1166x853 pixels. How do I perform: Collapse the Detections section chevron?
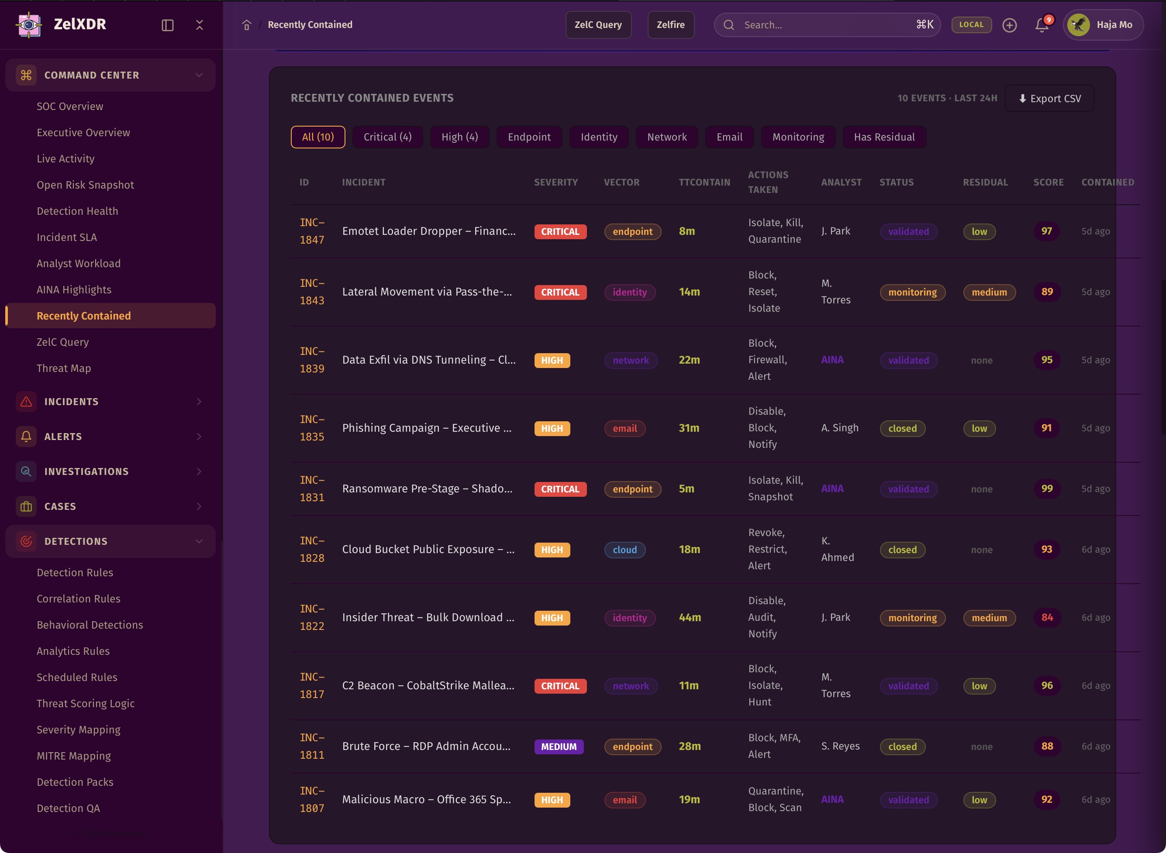tap(199, 541)
